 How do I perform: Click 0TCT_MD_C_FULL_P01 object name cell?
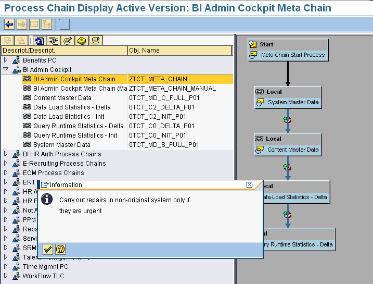181,97
